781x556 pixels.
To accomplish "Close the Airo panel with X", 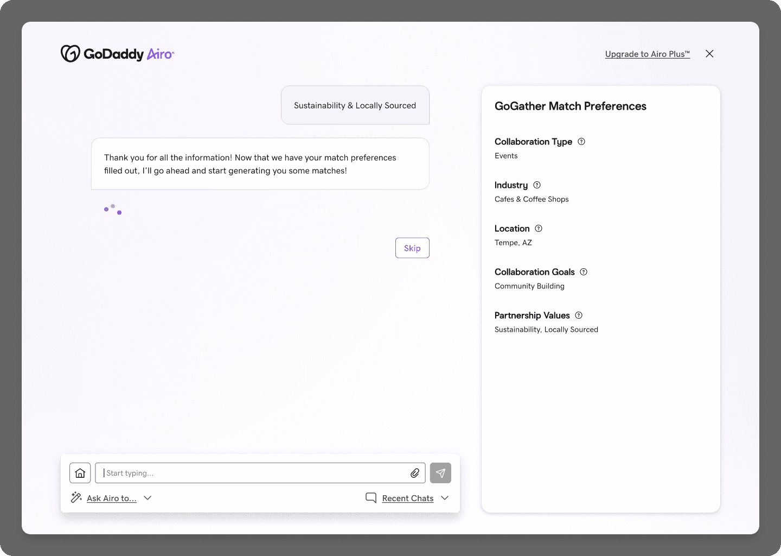I will 709,54.
